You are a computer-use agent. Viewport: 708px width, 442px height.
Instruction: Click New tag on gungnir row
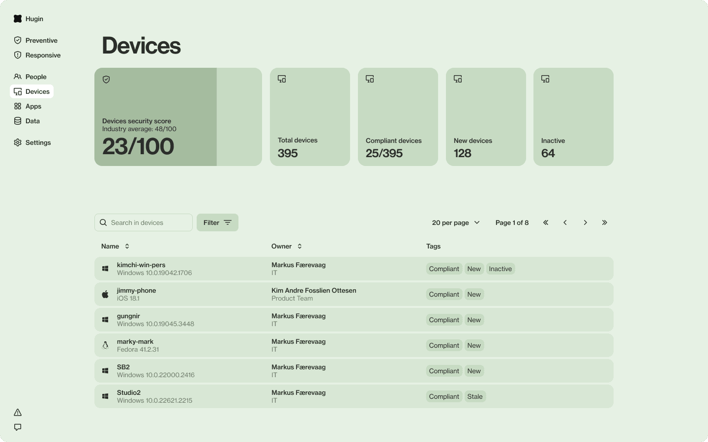[474, 320]
